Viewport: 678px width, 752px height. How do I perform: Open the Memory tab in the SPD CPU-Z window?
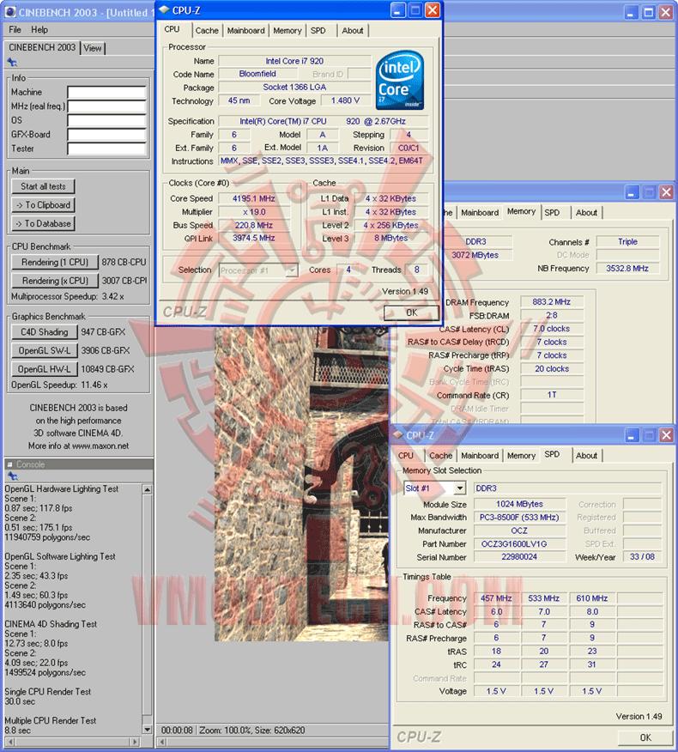point(521,456)
